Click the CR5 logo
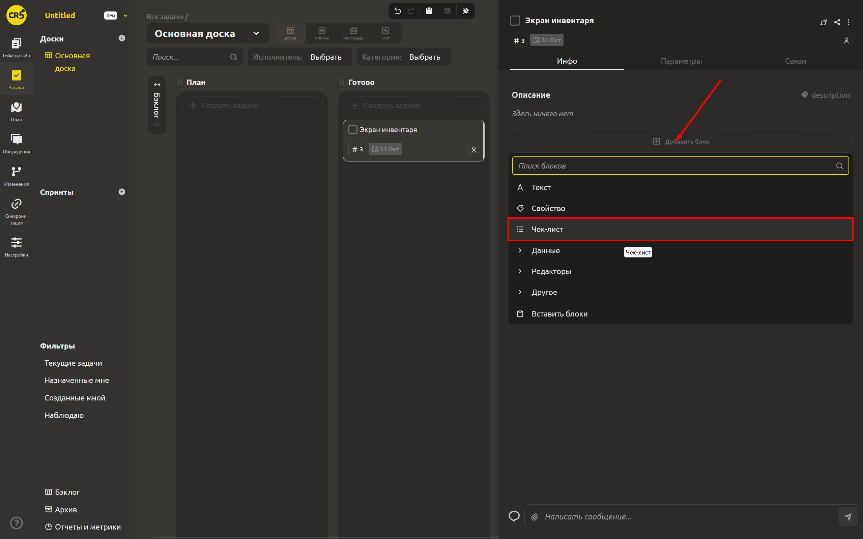The image size is (863, 539). pos(17,15)
